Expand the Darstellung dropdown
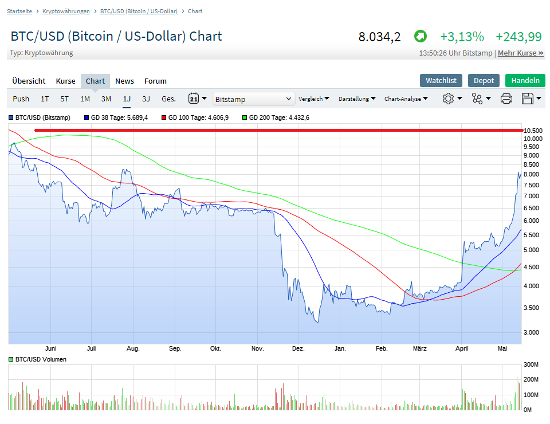This screenshot has width=550, height=424. click(x=356, y=99)
